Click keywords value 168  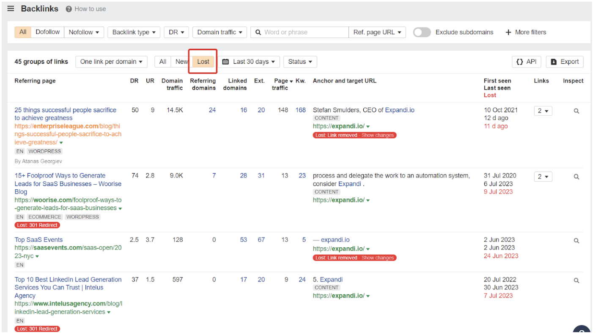click(301, 110)
